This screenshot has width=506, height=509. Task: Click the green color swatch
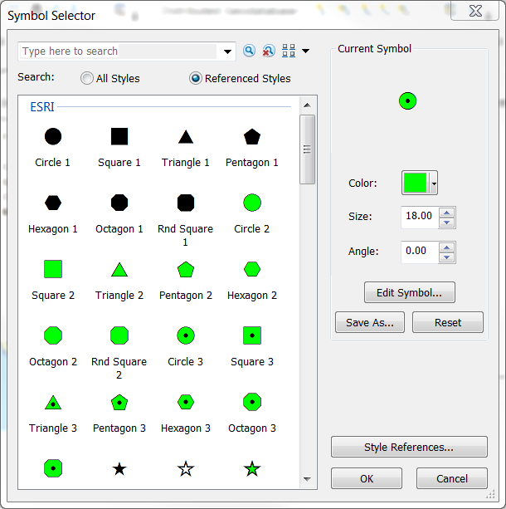(x=416, y=183)
